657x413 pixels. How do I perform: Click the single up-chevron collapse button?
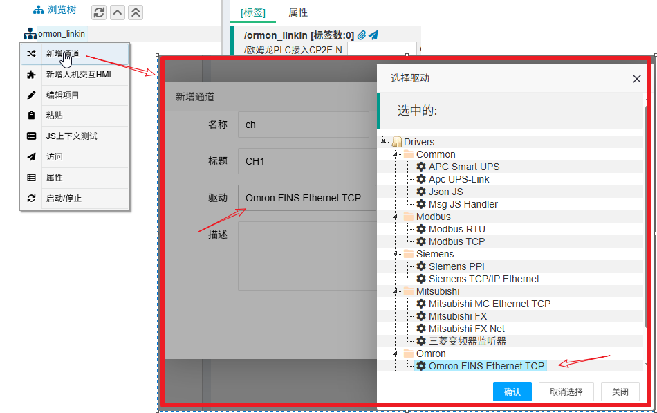click(x=118, y=12)
